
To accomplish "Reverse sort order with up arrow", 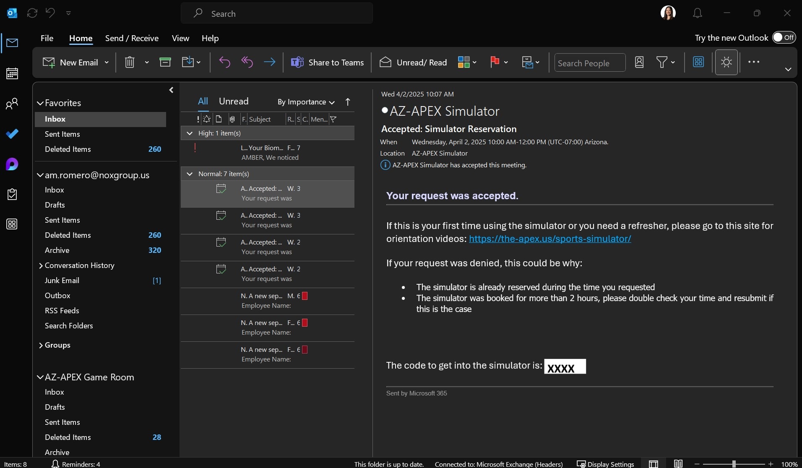I will 348,102.
